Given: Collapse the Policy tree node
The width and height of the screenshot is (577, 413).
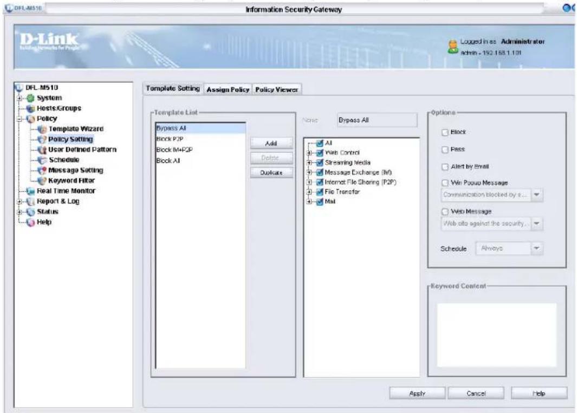Looking at the screenshot, I should (20, 119).
